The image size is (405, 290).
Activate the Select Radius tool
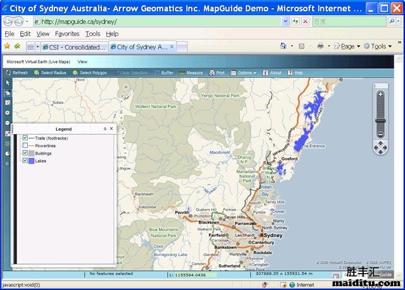pos(50,73)
